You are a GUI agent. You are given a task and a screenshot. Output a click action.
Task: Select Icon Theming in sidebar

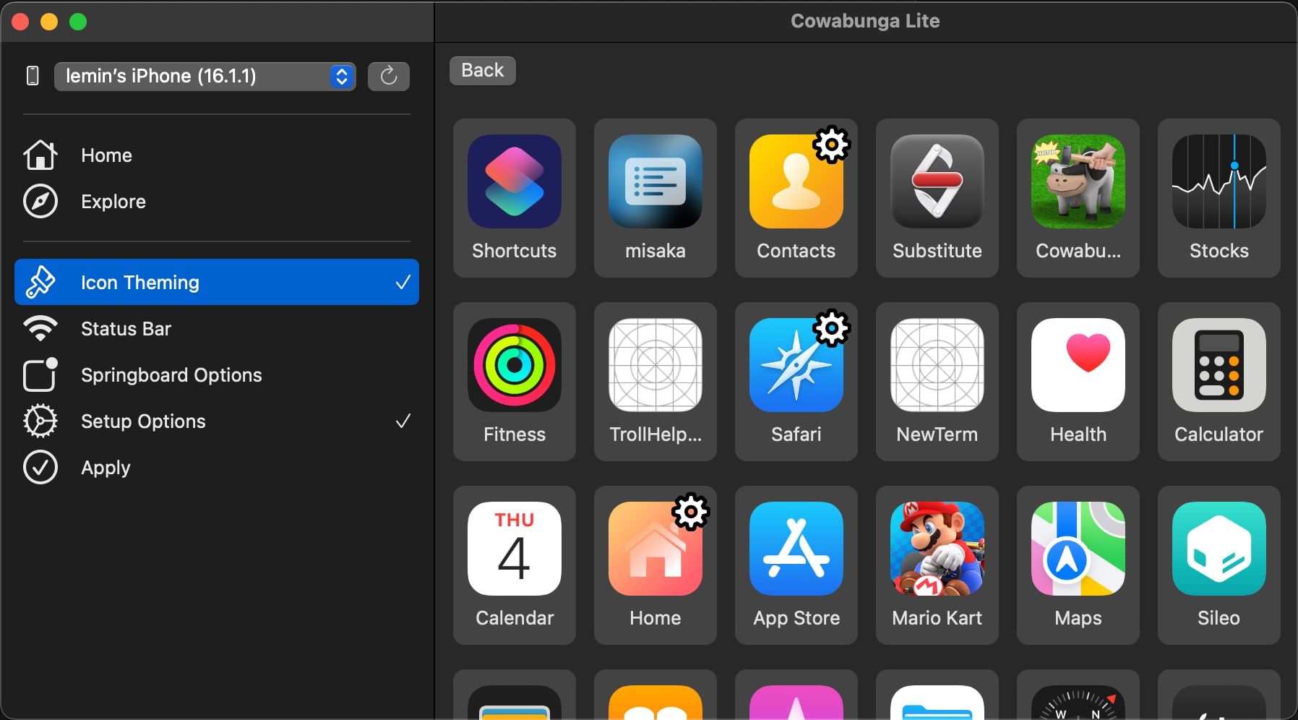pos(217,282)
